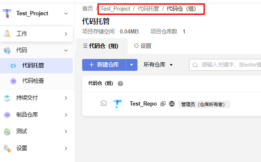Image resolution: width=261 pixels, height=162 pixels.
Task: Go to 首页 breadcrumb link
Action: (x=88, y=8)
